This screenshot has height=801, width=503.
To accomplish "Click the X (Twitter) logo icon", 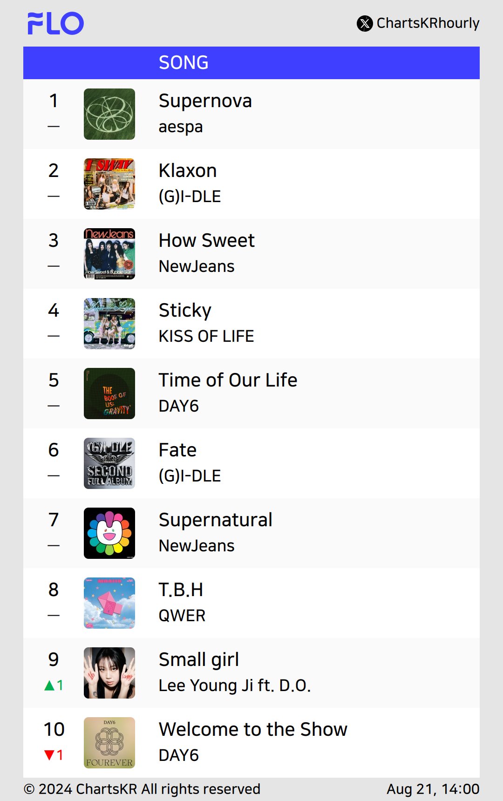I will [x=365, y=23].
